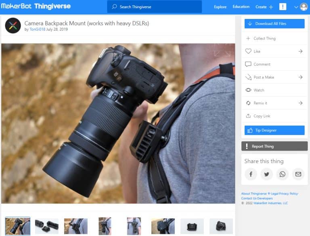This screenshot has height=236, width=310.
Task: Click the 'Share this thing' heading
Action: pyautogui.click(x=264, y=161)
